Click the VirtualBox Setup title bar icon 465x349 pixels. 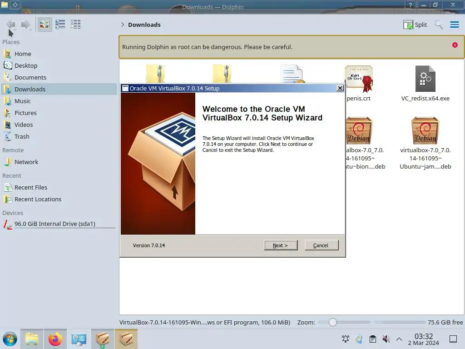(x=125, y=88)
